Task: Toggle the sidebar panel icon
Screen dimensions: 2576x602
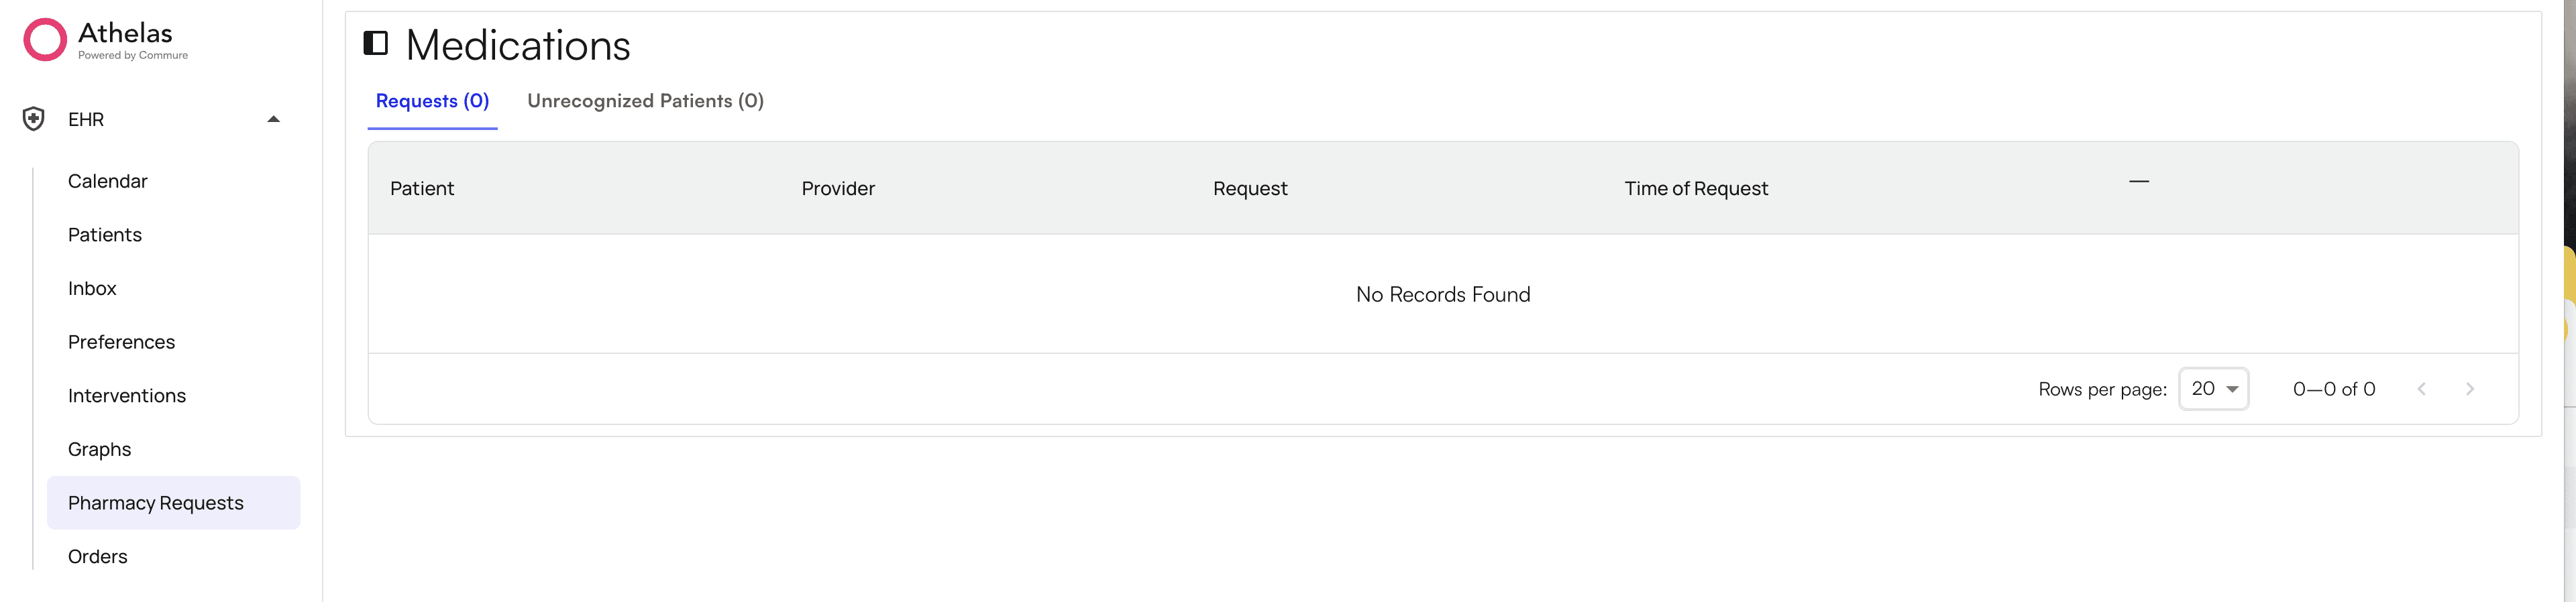Action: (x=375, y=43)
